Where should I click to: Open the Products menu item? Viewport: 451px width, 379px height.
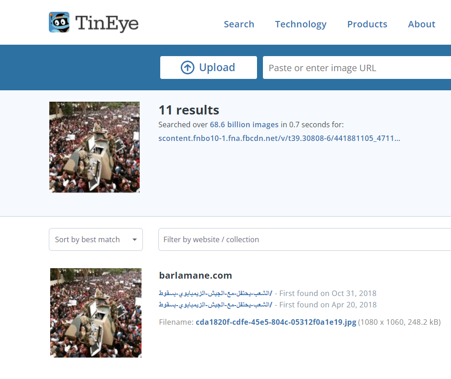(x=367, y=24)
